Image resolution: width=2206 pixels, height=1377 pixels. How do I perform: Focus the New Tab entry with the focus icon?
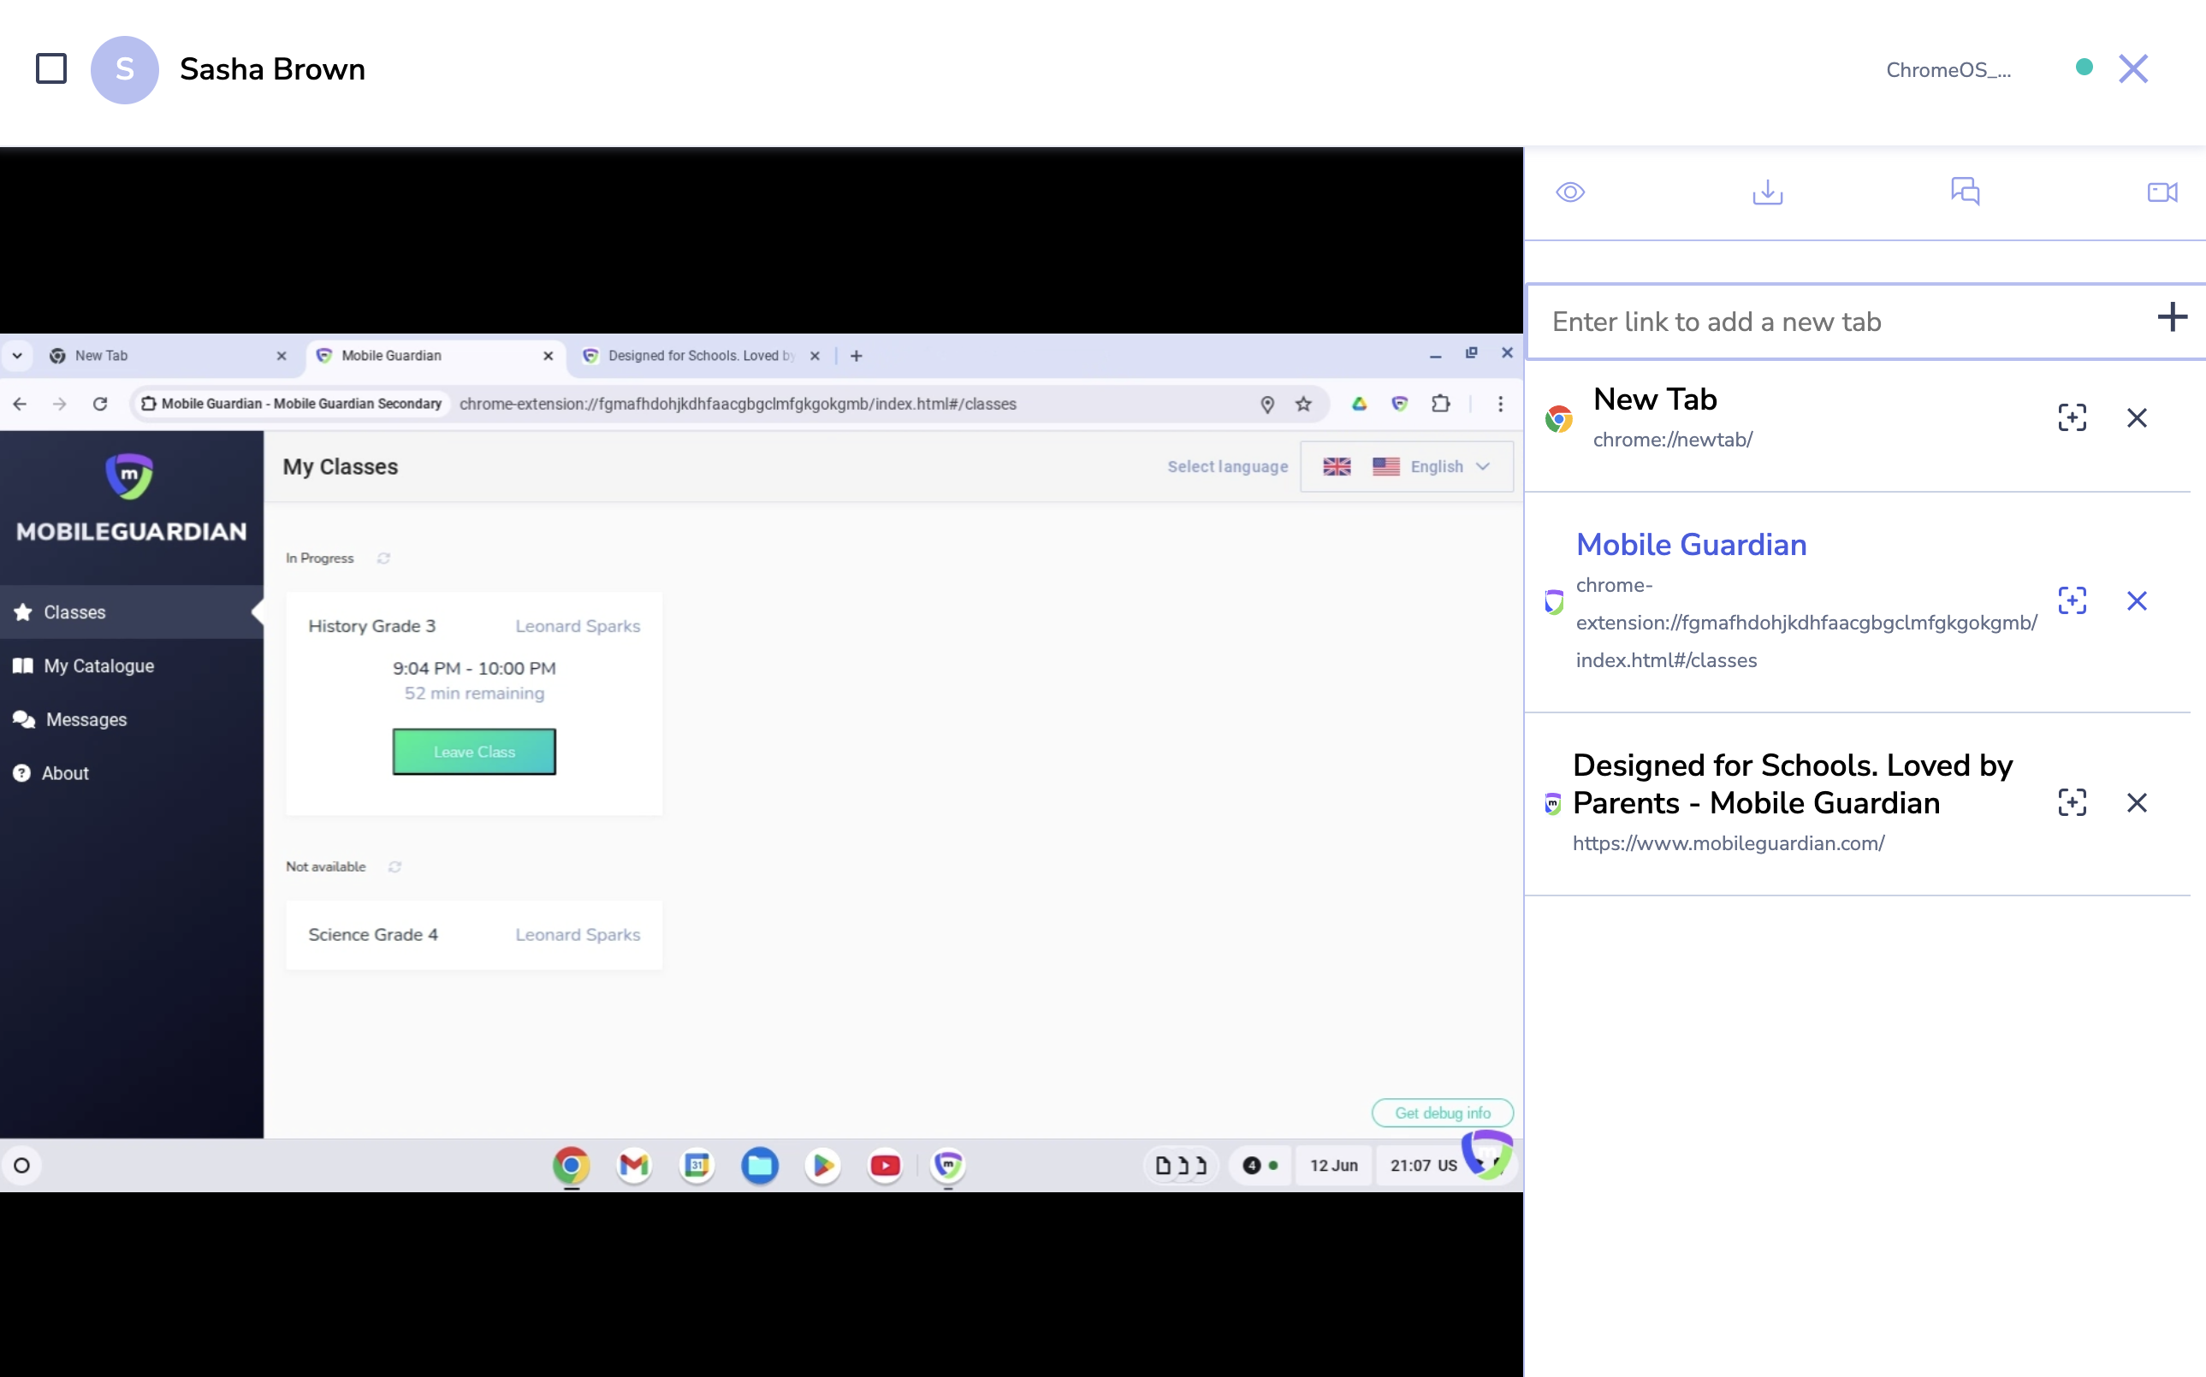click(2071, 418)
